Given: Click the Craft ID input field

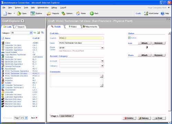Looking at the screenshot, I should click(x=82, y=38).
